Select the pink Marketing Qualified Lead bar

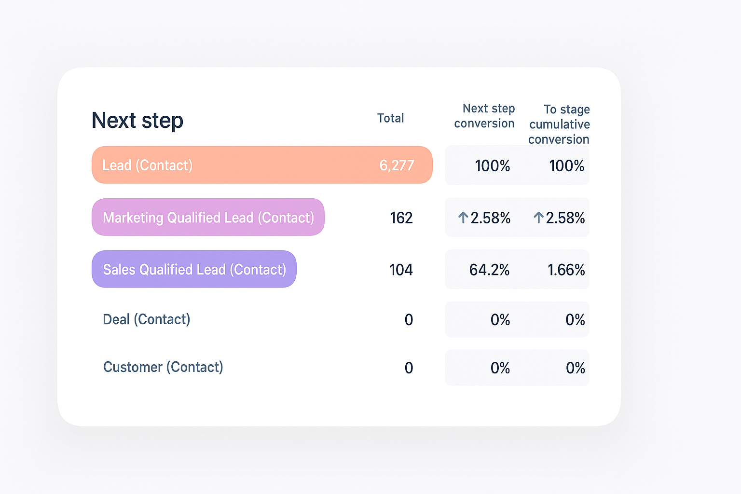coord(208,218)
